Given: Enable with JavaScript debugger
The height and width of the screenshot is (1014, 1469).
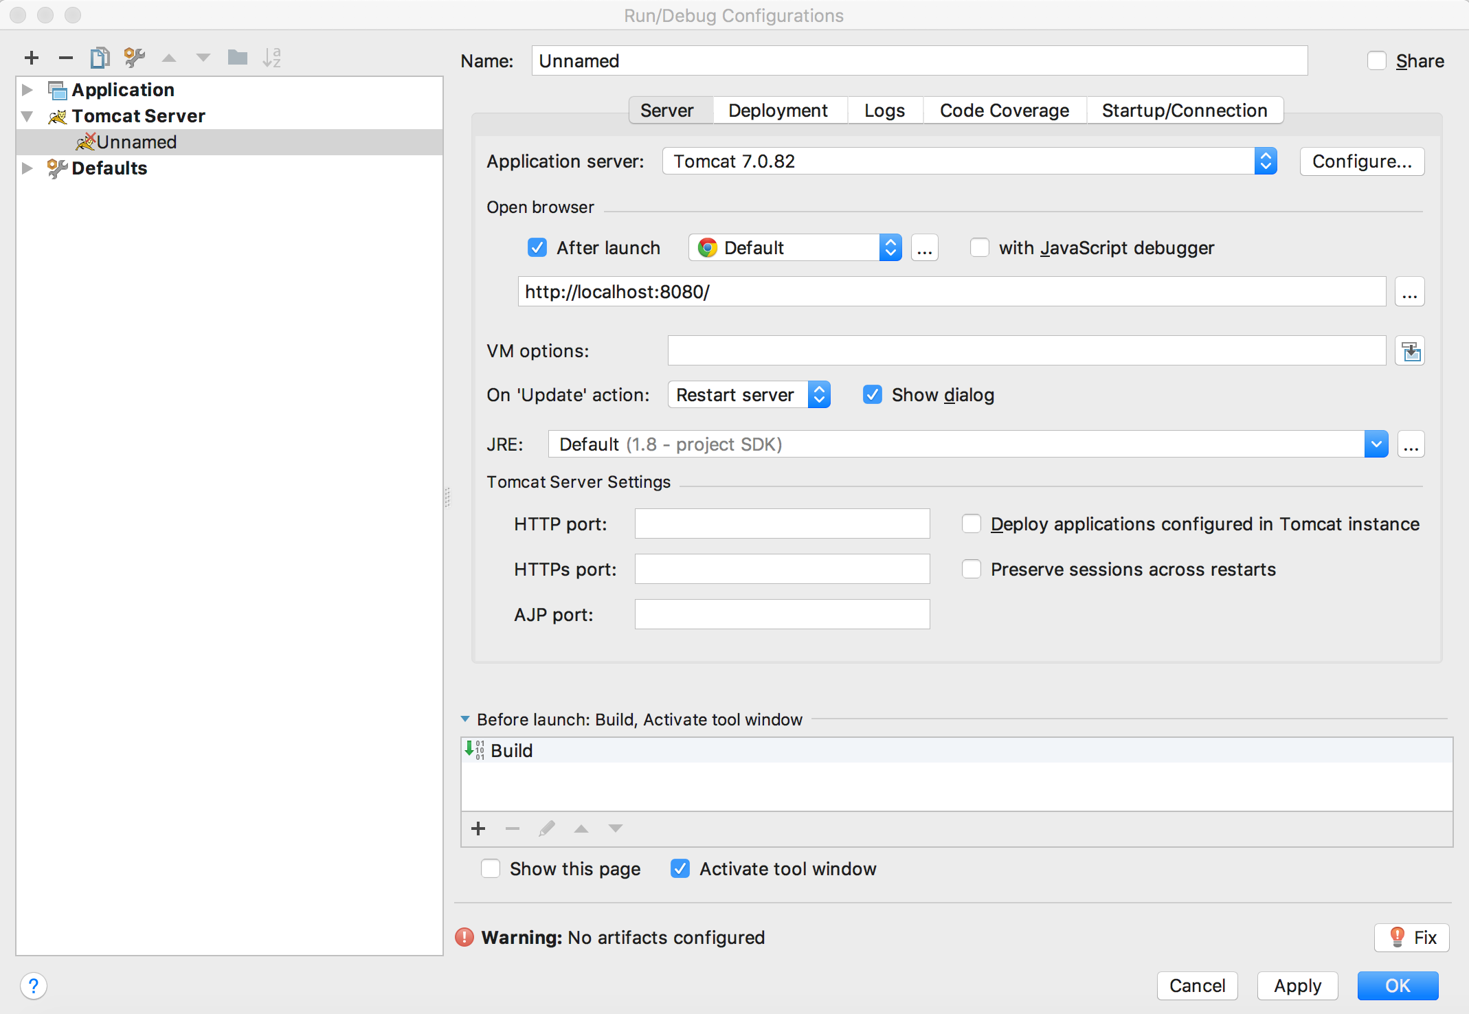Looking at the screenshot, I should 980,248.
